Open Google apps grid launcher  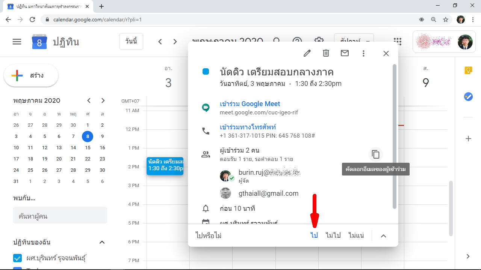pos(397,42)
